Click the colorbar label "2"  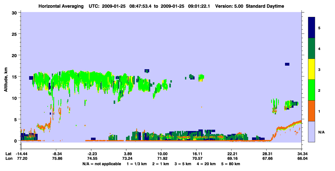click(x=319, y=90)
